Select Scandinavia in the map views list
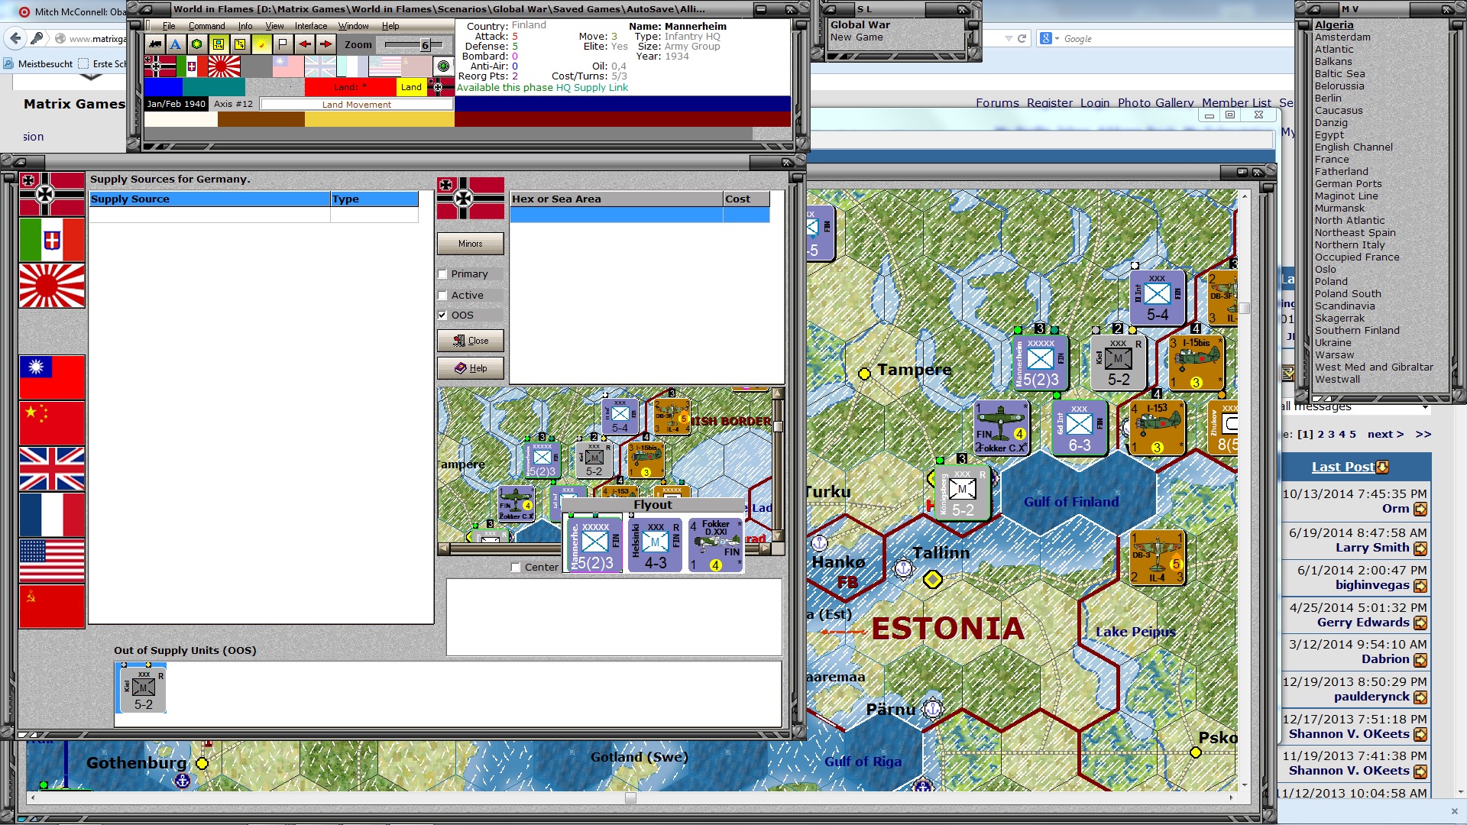 pyautogui.click(x=1345, y=306)
